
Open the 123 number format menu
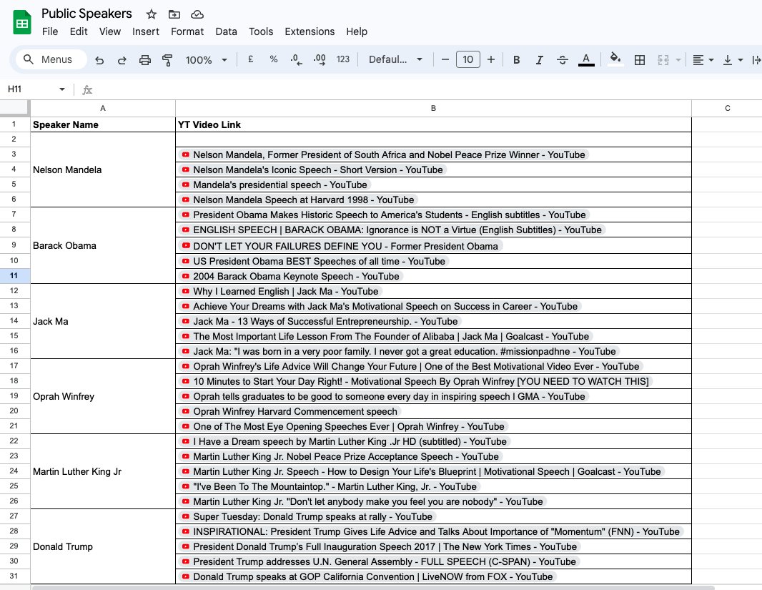[x=343, y=59]
